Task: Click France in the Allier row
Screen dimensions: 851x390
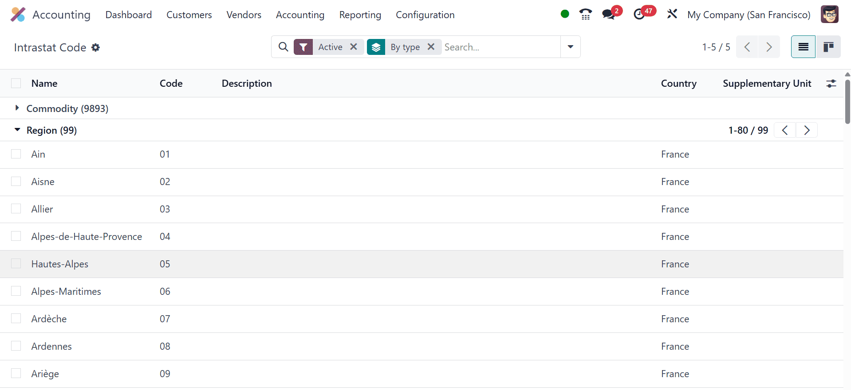Action: 675,209
